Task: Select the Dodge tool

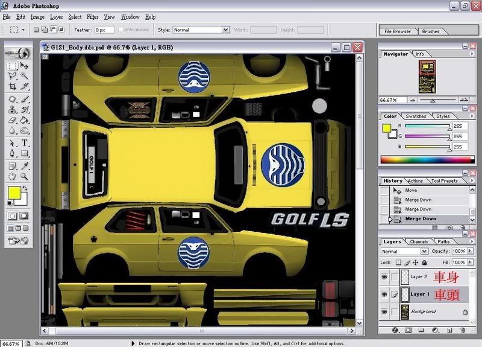Action: (25, 130)
